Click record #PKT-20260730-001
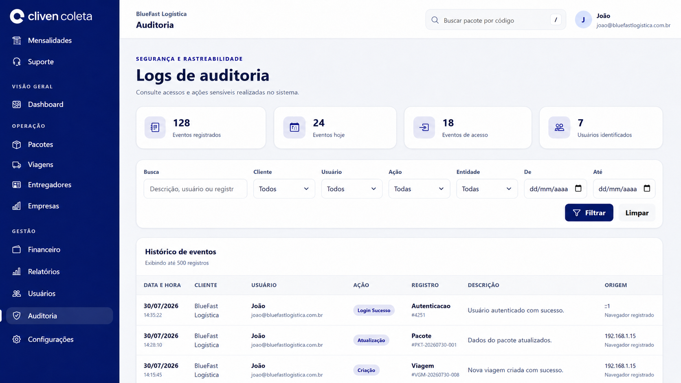This screenshot has width=681, height=383. [434, 345]
